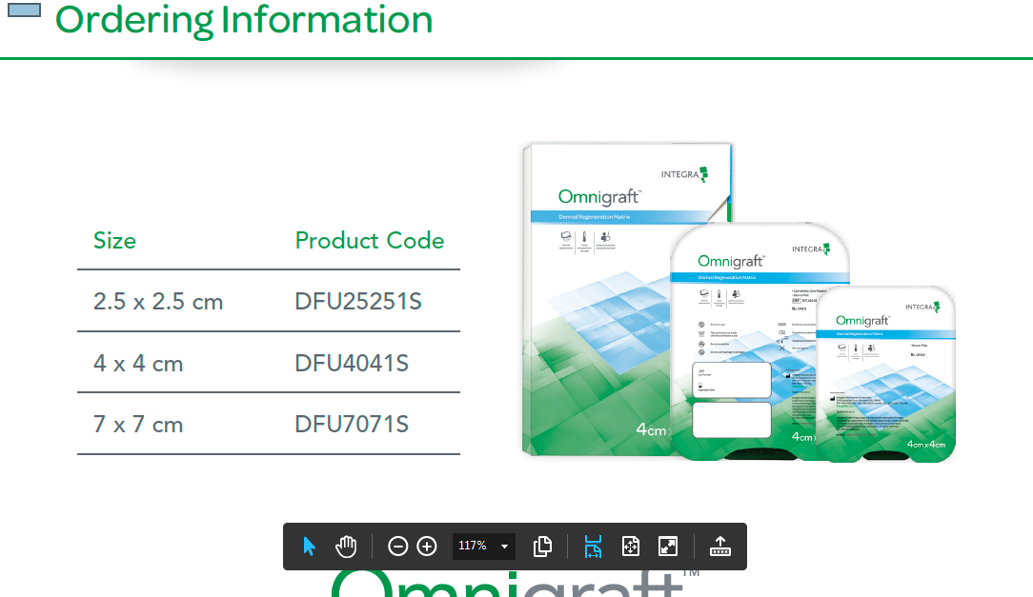Click the zoom in plus button
This screenshot has height=597, width=1033.
427,547
